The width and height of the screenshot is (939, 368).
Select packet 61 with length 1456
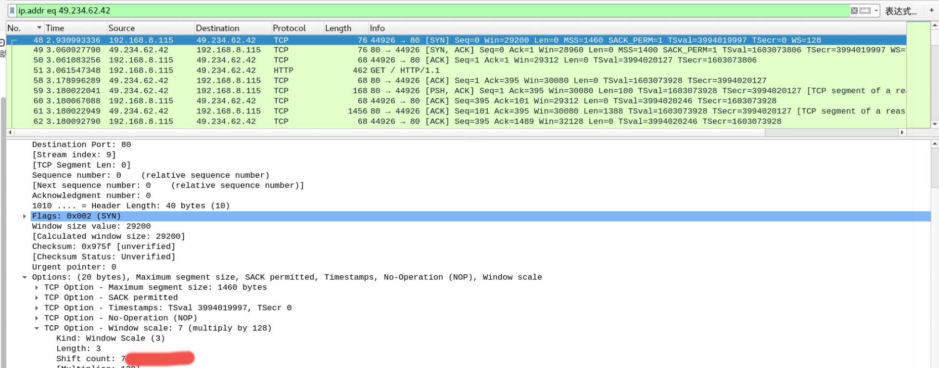click(x=456, y=111)
